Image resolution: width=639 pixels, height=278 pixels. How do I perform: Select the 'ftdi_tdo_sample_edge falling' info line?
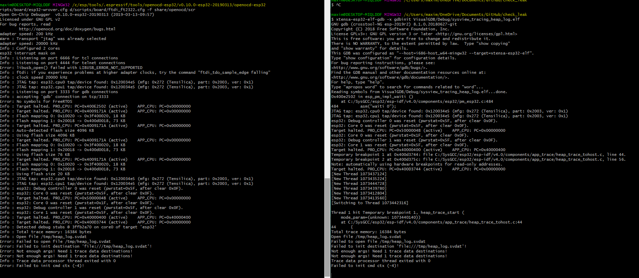tap(135, 72)
